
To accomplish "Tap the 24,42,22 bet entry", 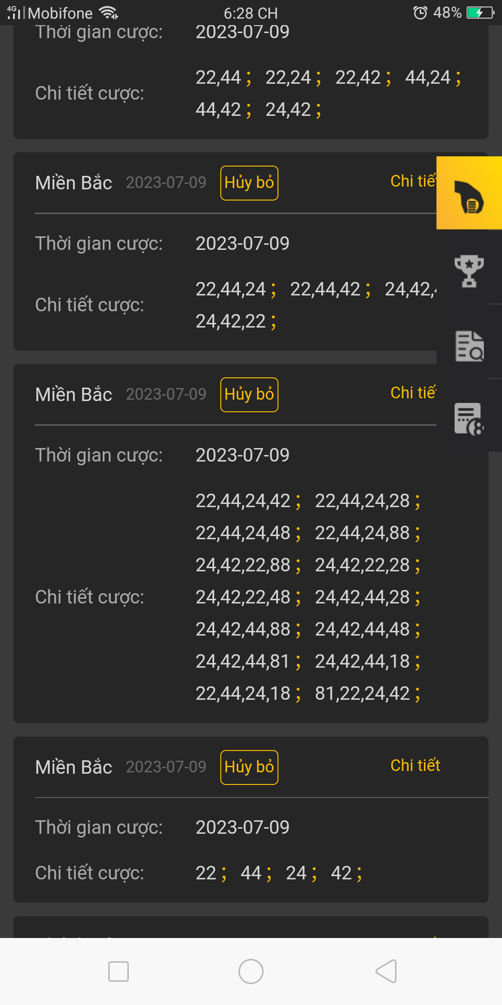I will click(231, 321).
